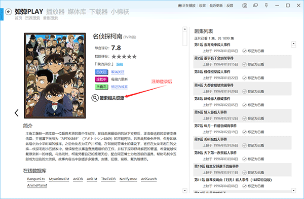Image resolution: width=304 pixels, height=199 pixels.
Task: Click the left chevron beside the poster
Action: [x=17, y=113]
